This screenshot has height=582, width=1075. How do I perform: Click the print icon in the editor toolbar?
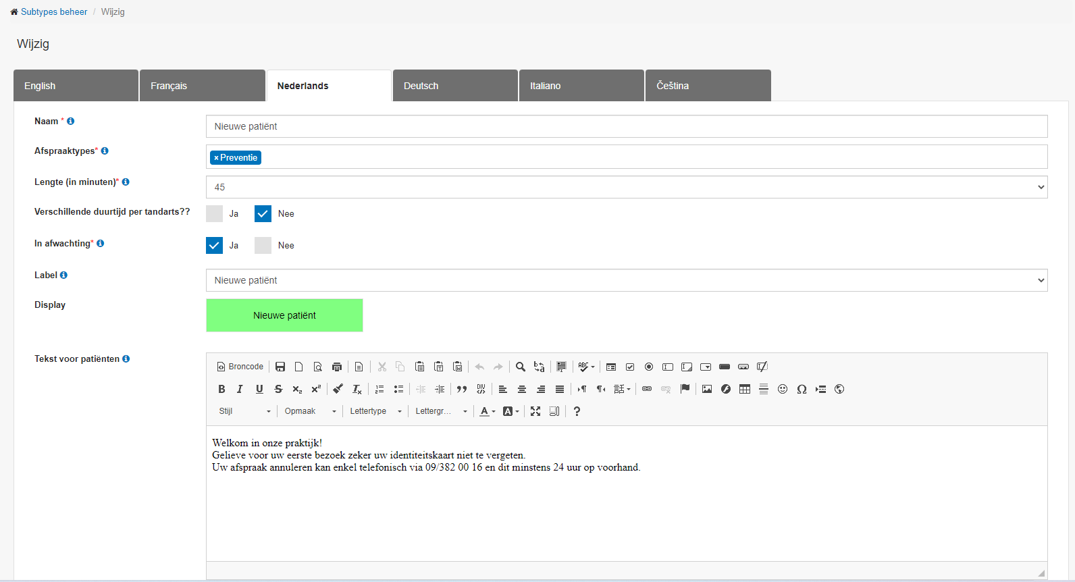point(337,367)
